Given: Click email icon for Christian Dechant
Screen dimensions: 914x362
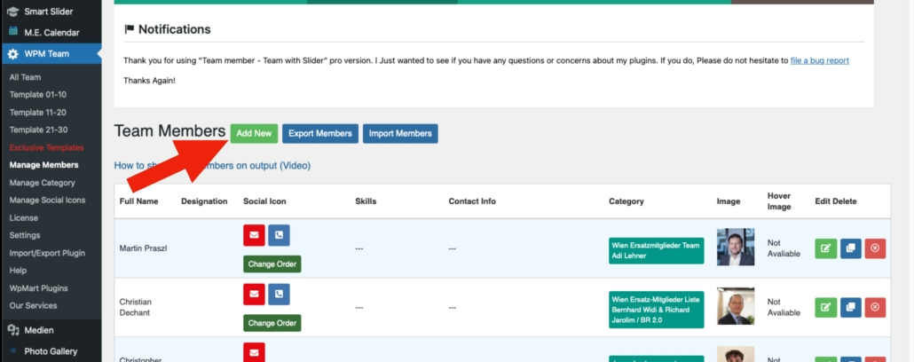Looking at the screenshot, I should [255, 295].
